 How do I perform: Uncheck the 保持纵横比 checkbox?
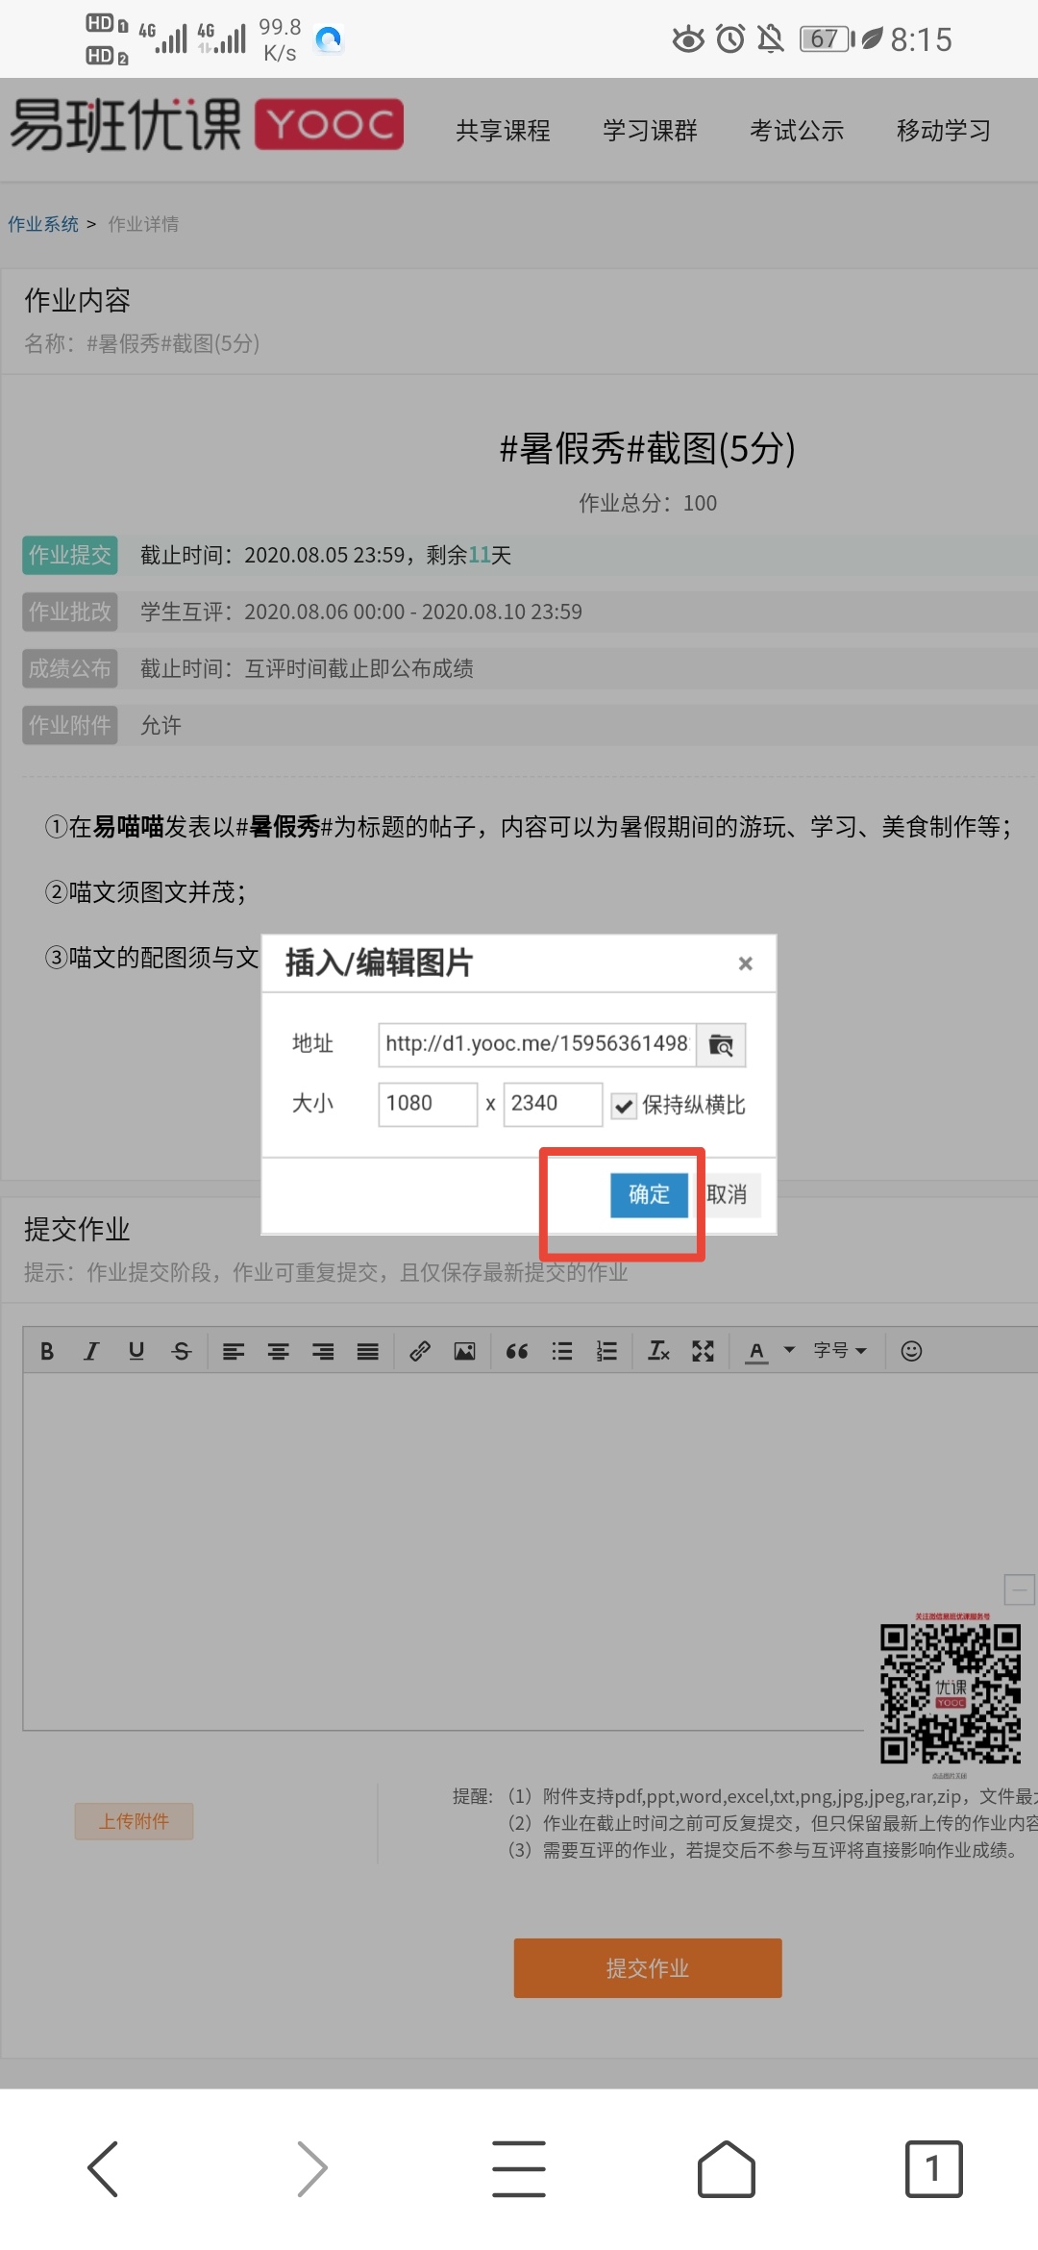tap(624, 1106)
